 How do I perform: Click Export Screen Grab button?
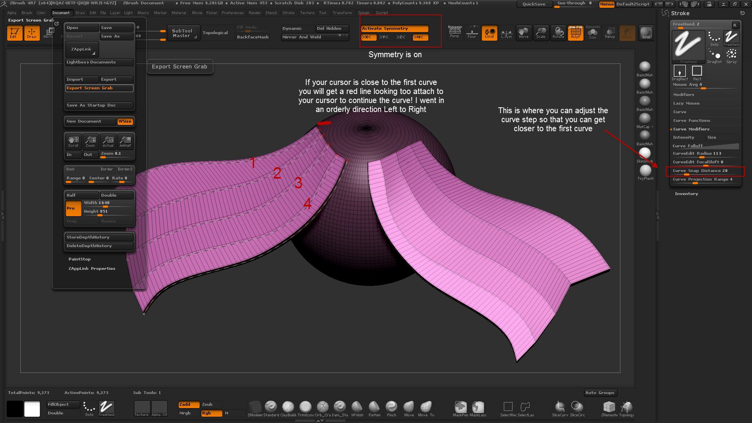coord(99,88)
